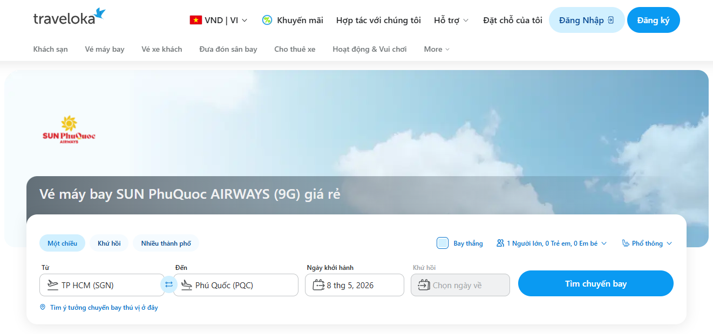This screenshot has width=713, height=334.
Task: Select the Một chiều trip type
Action: (x=62, y=243)
